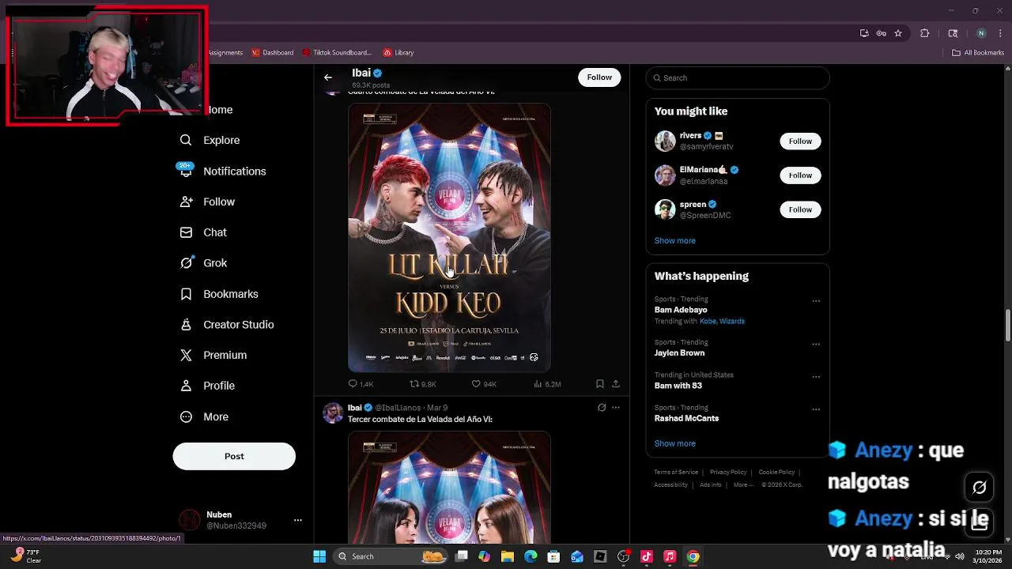Open Microsoft Edge from taskbar
The width and height of the screenshot is (1012, 569).
point(531,556)
